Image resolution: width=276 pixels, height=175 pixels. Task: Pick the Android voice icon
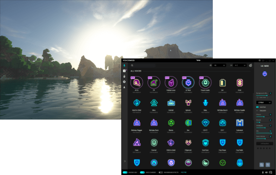pyautogui.click(x=171, y=103)
